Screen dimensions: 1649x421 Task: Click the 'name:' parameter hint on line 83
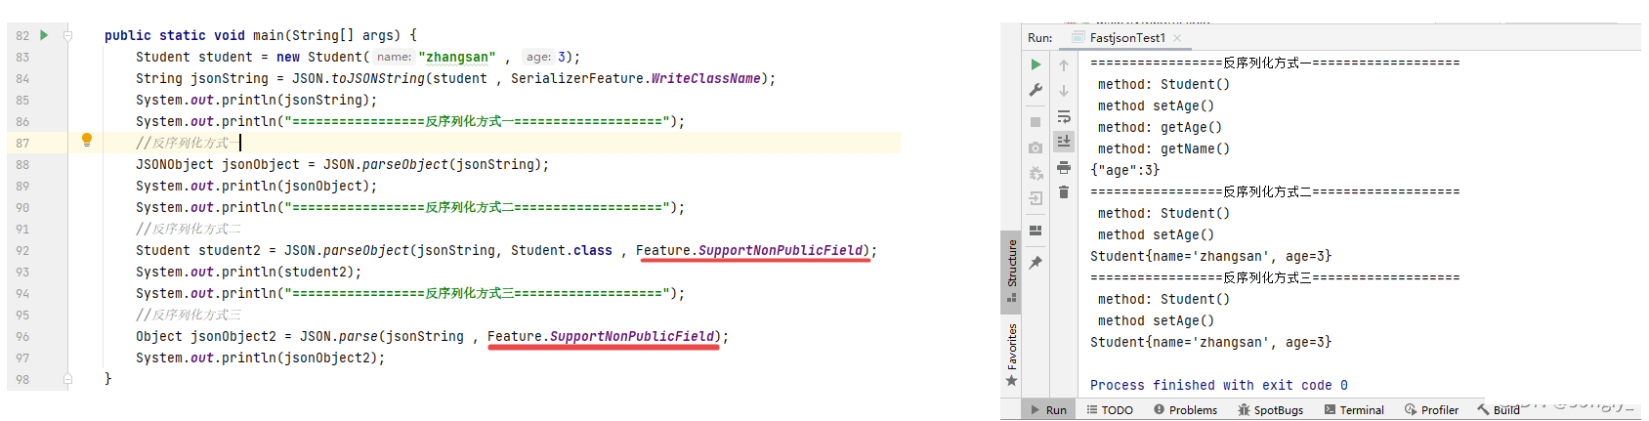coord(394,58)
